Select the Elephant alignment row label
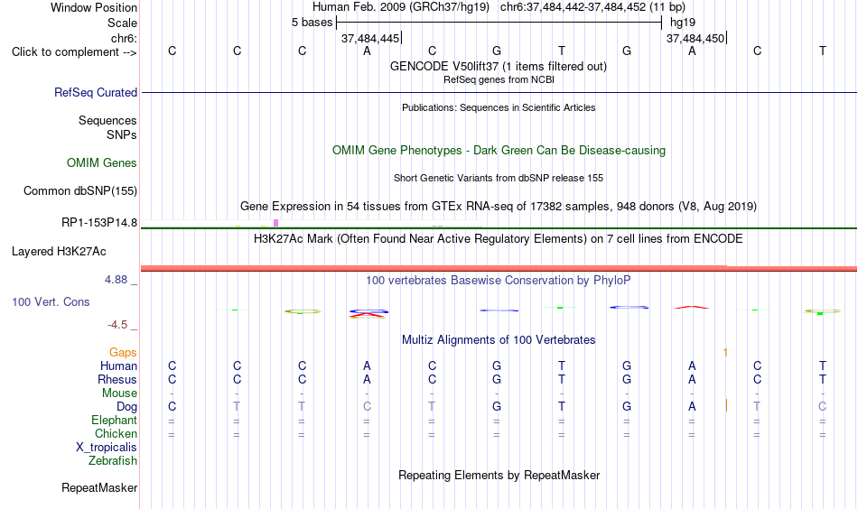 [114, 420]
